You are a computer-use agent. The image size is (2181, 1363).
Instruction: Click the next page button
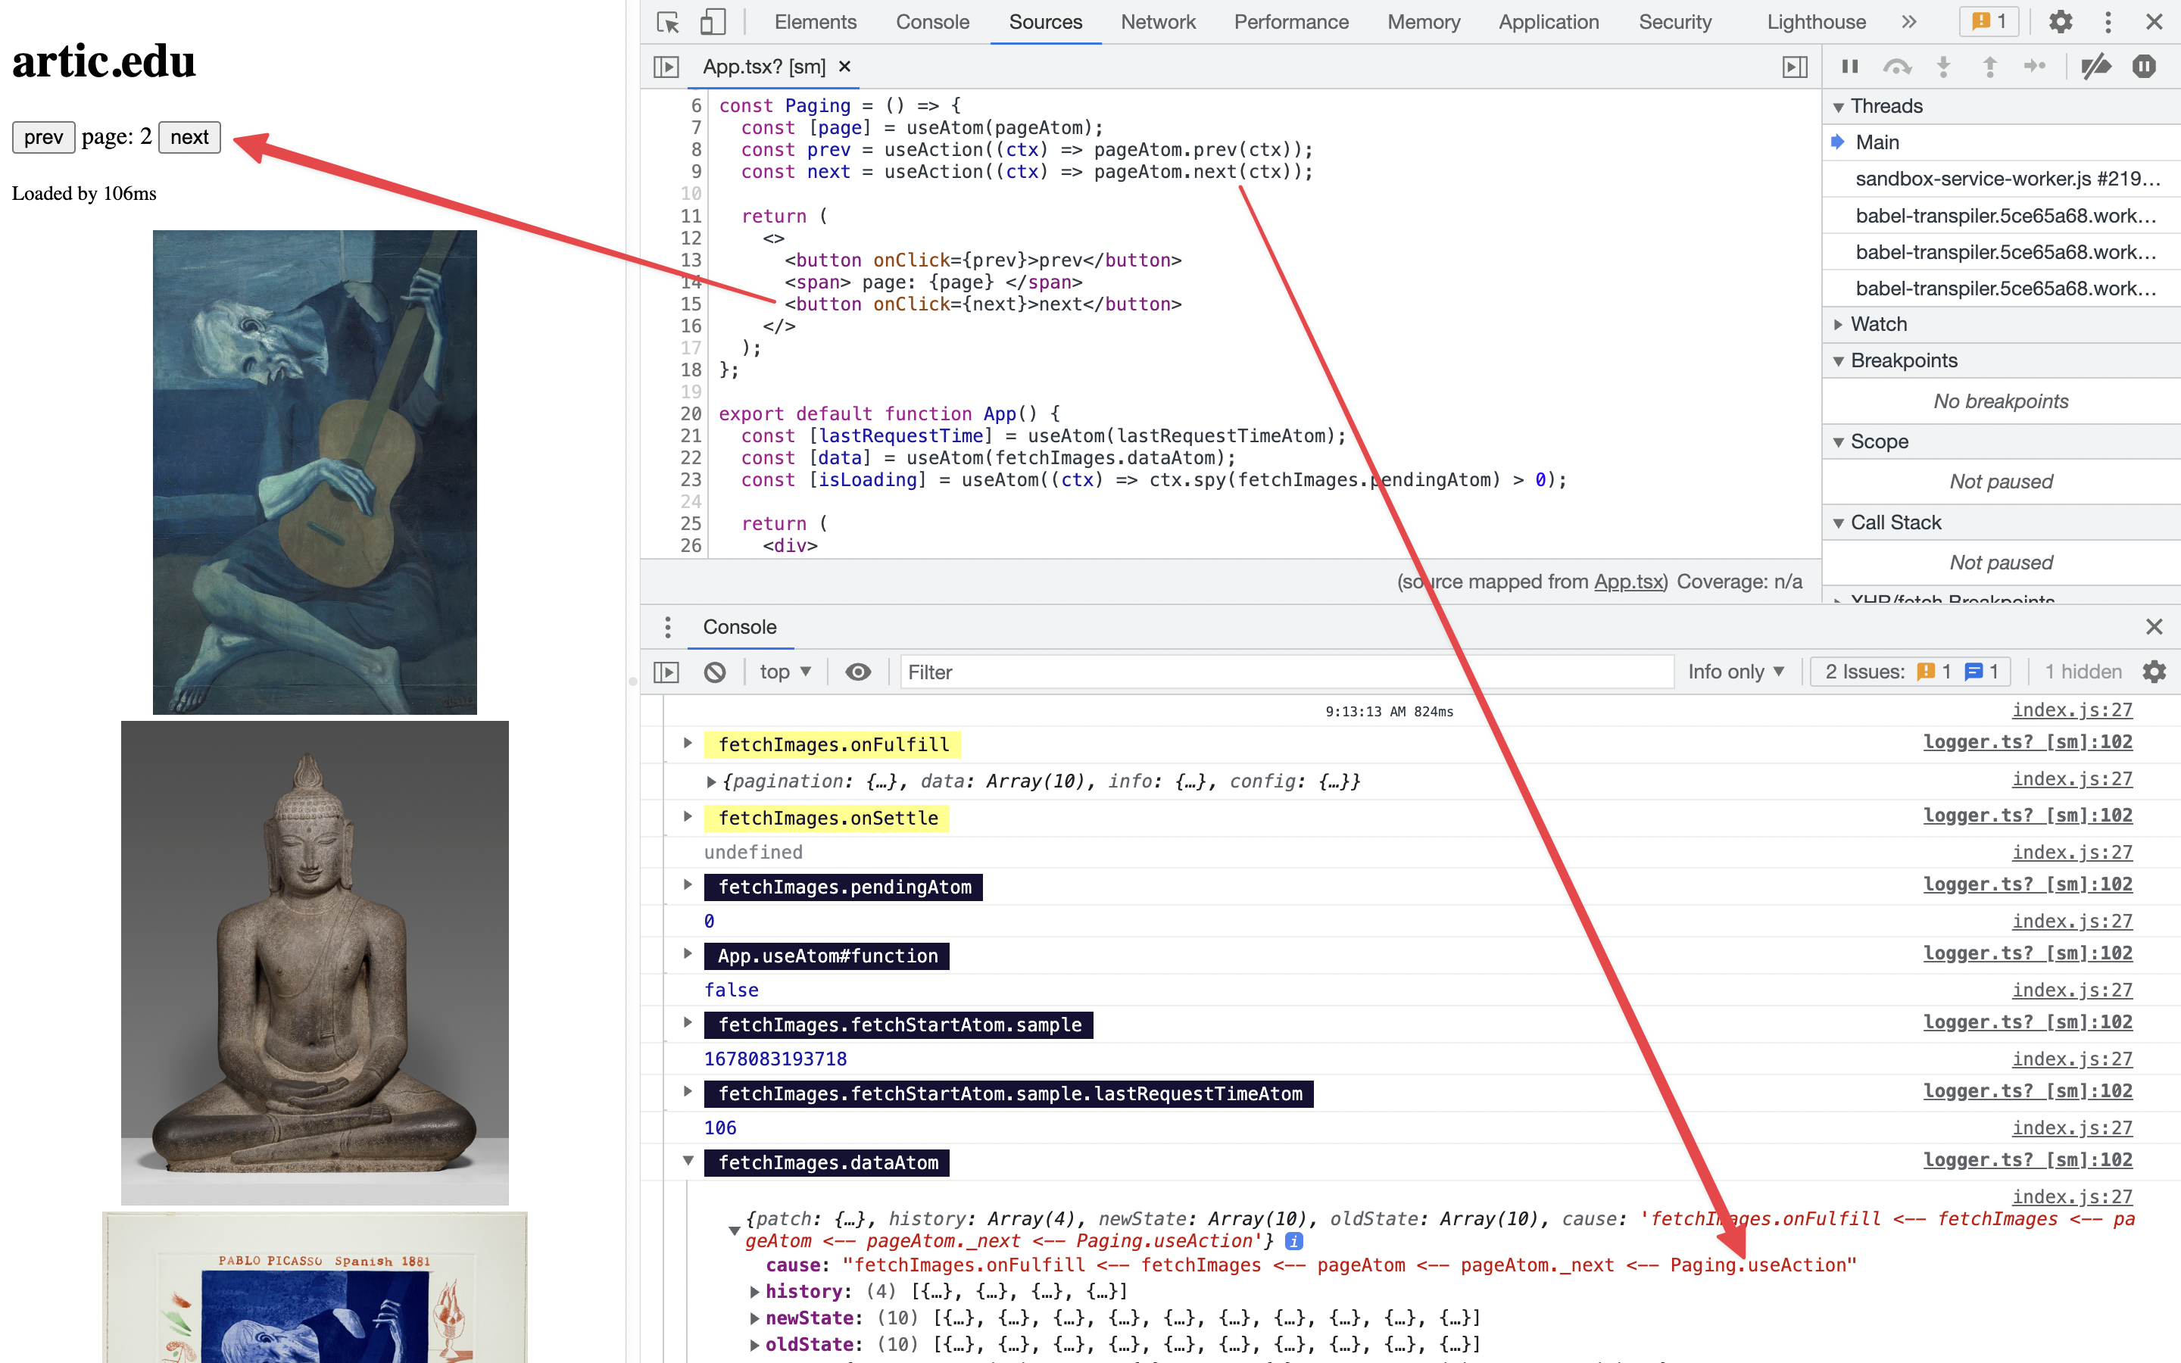coord(190,138)
